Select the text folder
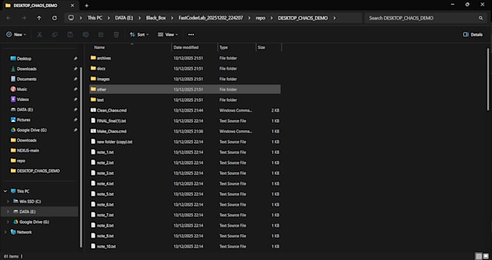 point(185,100)
